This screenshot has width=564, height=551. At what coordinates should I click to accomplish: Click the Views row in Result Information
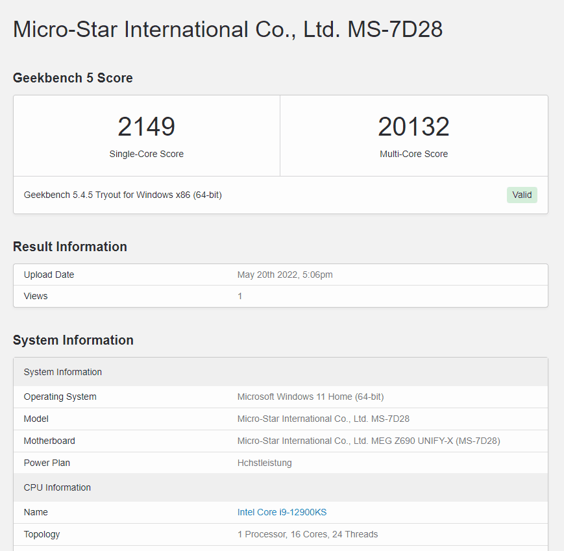(36, 296)
